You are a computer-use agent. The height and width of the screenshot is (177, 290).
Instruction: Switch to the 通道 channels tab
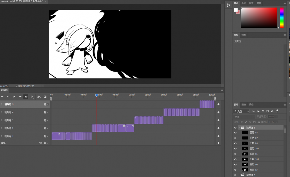[x=244, y=105]
